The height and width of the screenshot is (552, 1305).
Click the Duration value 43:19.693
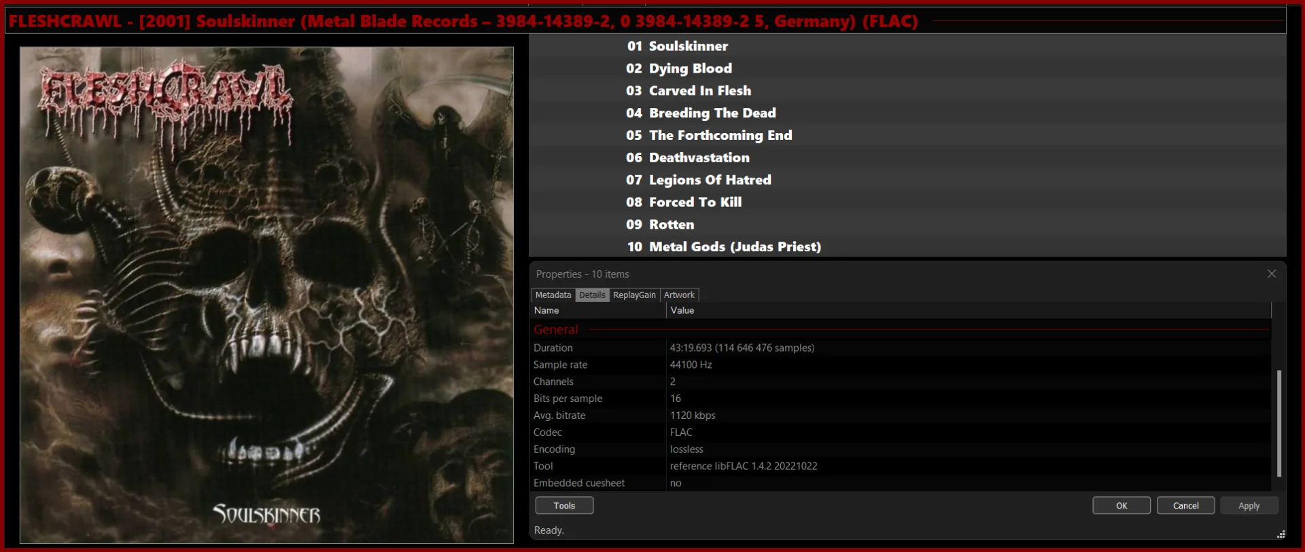coord(742,348)
